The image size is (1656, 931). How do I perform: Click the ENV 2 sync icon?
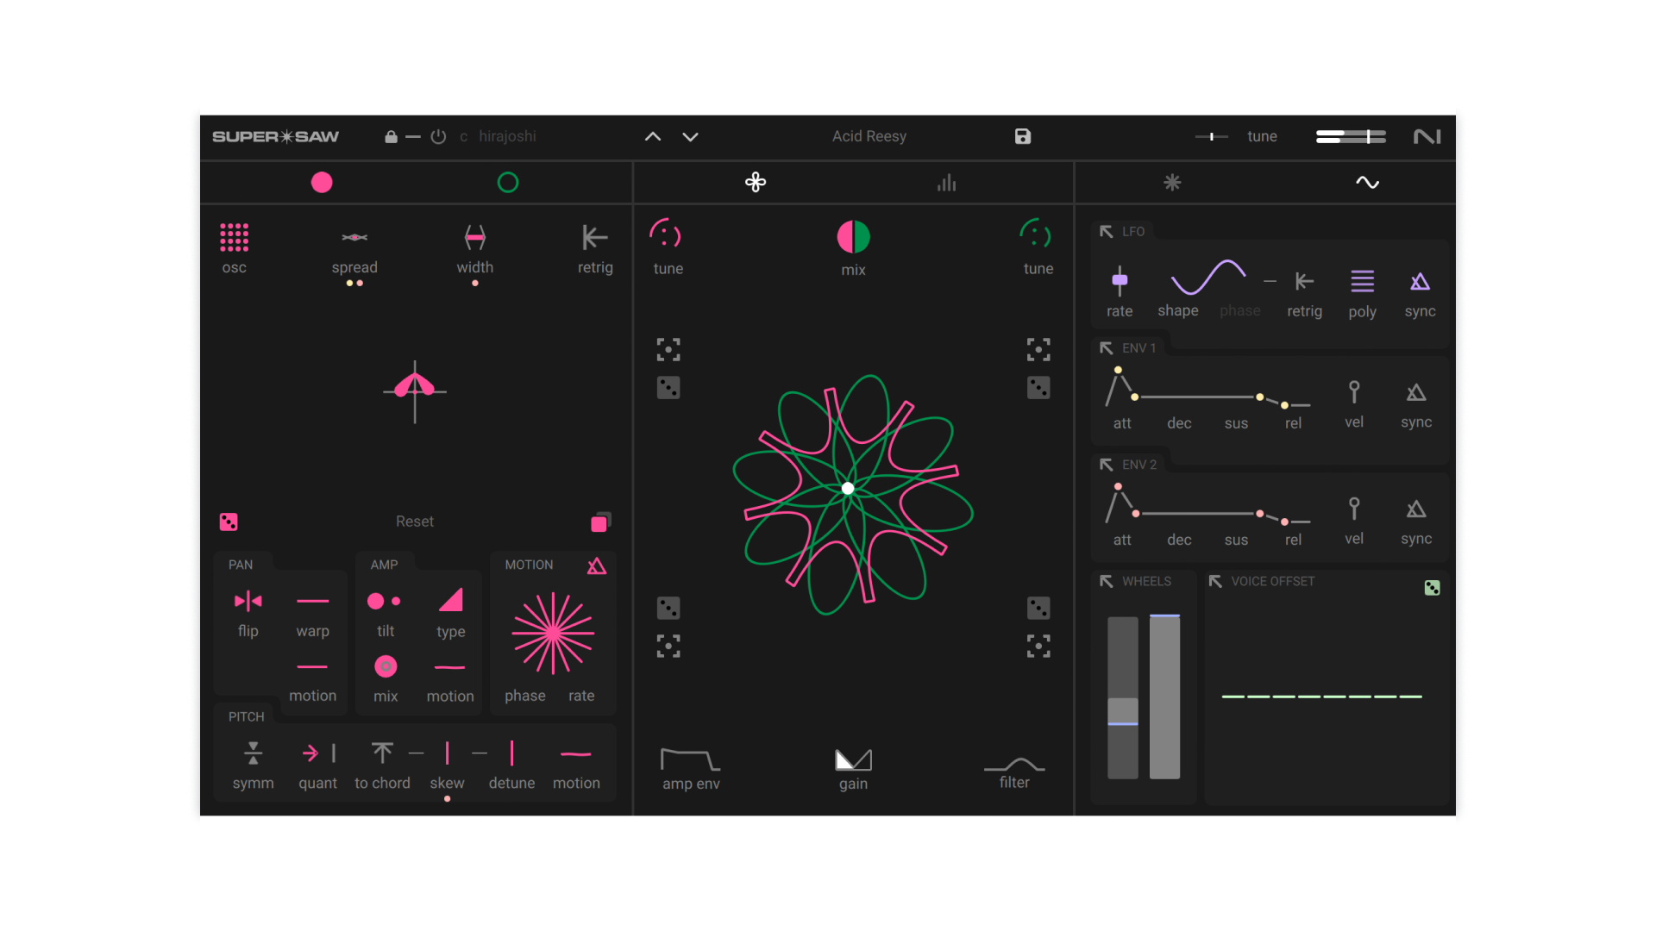pos(1416,509)
